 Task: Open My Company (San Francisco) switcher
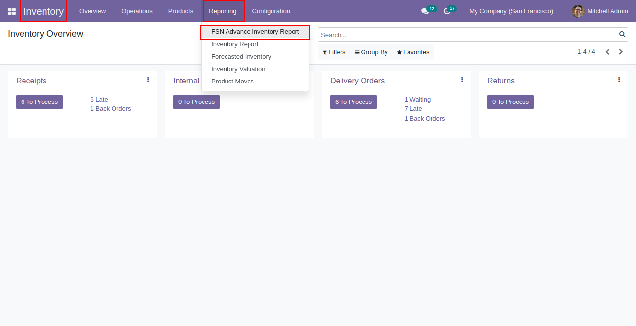(511, 11)
